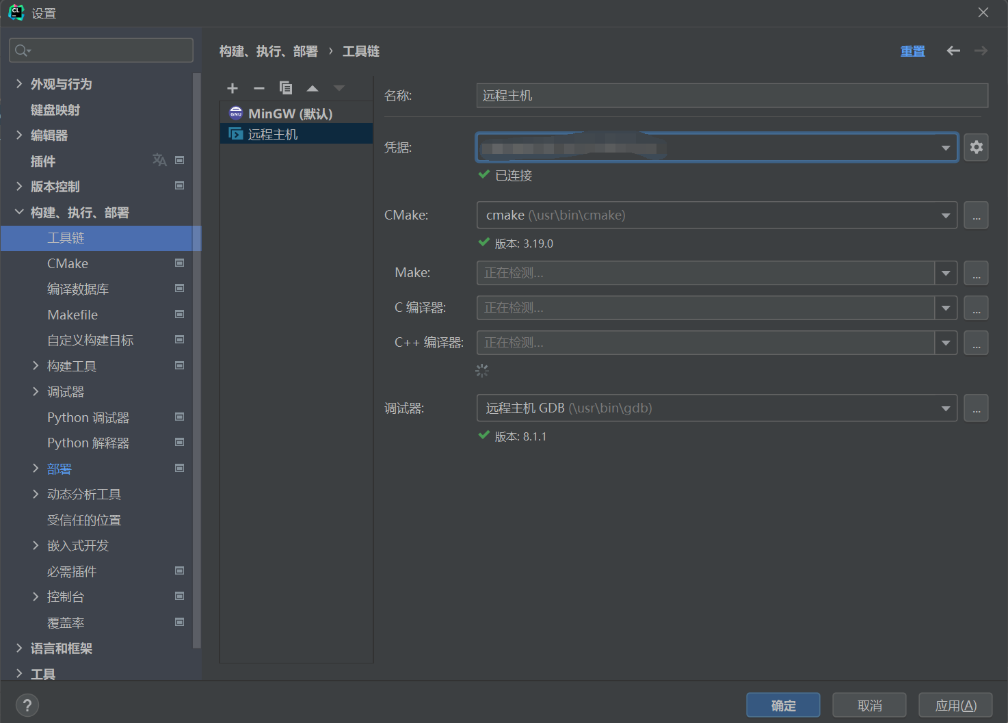1008x723 pixels.
Task: Click 构建、执行、部署 breadcrumb
Action: [268, 51]
